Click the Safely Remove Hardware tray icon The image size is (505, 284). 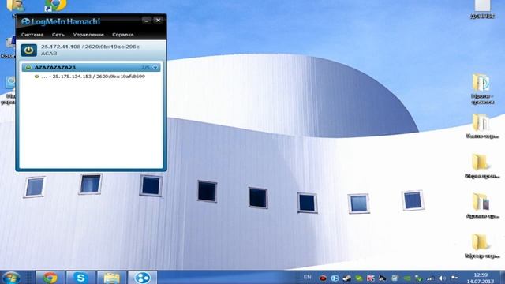pyautogui.click(x=418, y=278)
